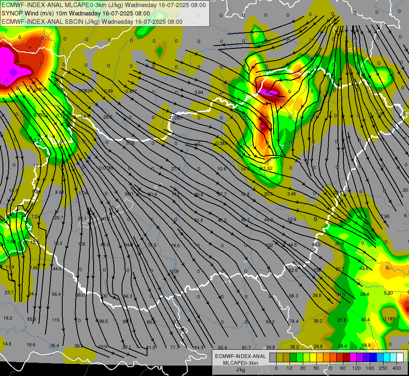Screen dimensions: 409x376
Task: Click the map value 115
Action: pyautogui.click(x=56, y=320)
